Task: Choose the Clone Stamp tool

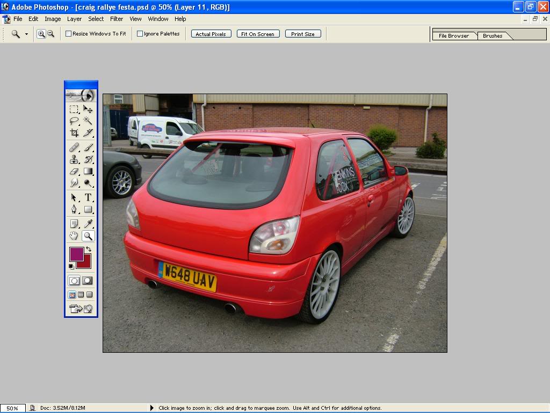Action: coord(74,159)
